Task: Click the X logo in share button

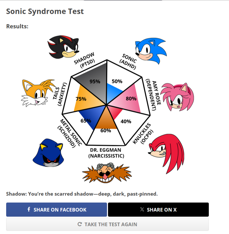Action: pos(142,209)
